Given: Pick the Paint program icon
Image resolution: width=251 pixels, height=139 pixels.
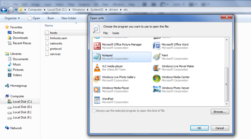Looking at the screenshot, I should pos(157,57).
